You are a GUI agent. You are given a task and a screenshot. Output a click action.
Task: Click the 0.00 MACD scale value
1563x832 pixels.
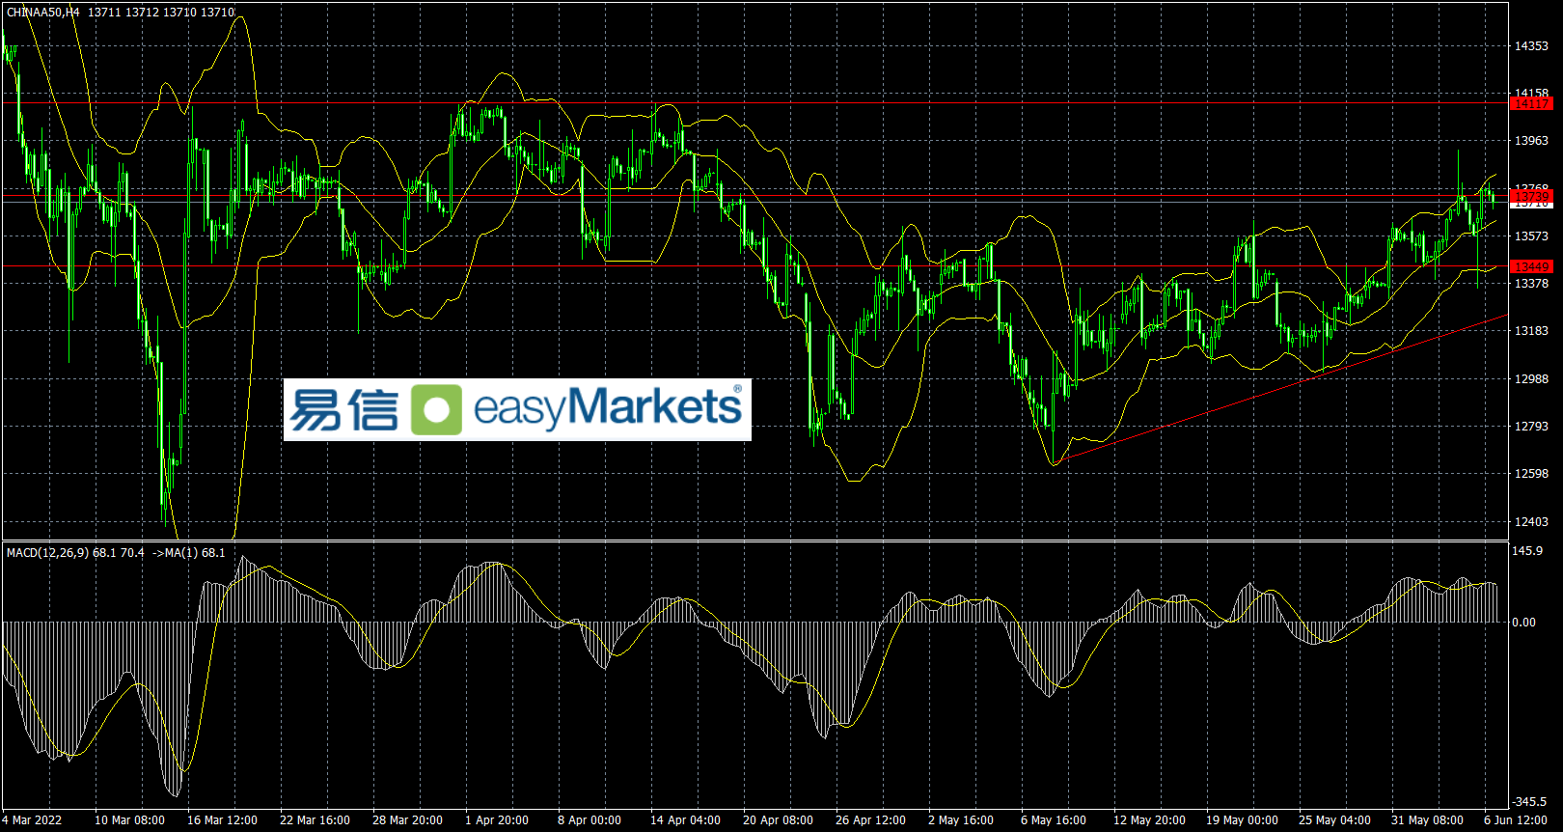pyautogui.click(x=1524, y=623)
